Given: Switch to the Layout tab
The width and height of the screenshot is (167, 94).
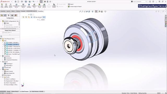Looking at the screenshot, I should 8,11.
